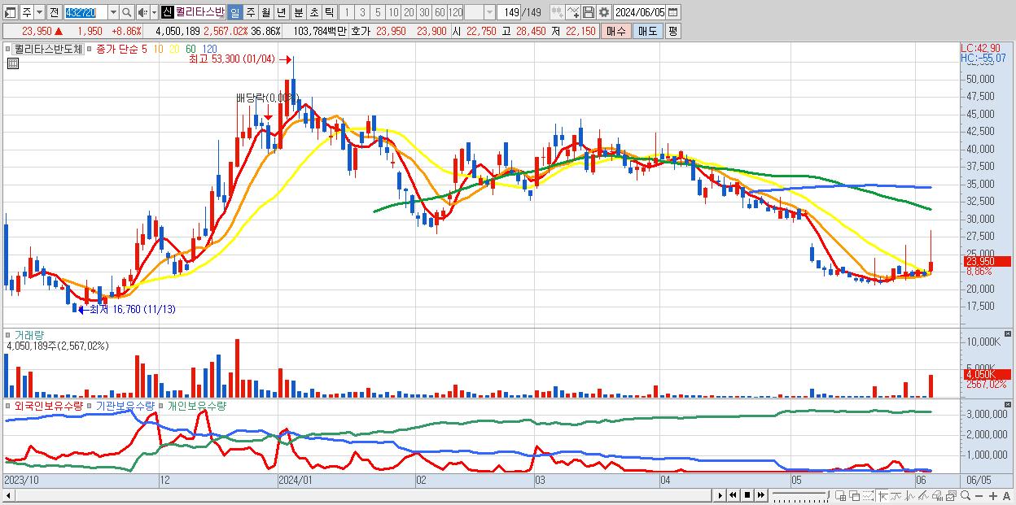This screenshot has height=505, width=1016.
Task: Choose the 120 interval button
Action: (x=455, y=12)
